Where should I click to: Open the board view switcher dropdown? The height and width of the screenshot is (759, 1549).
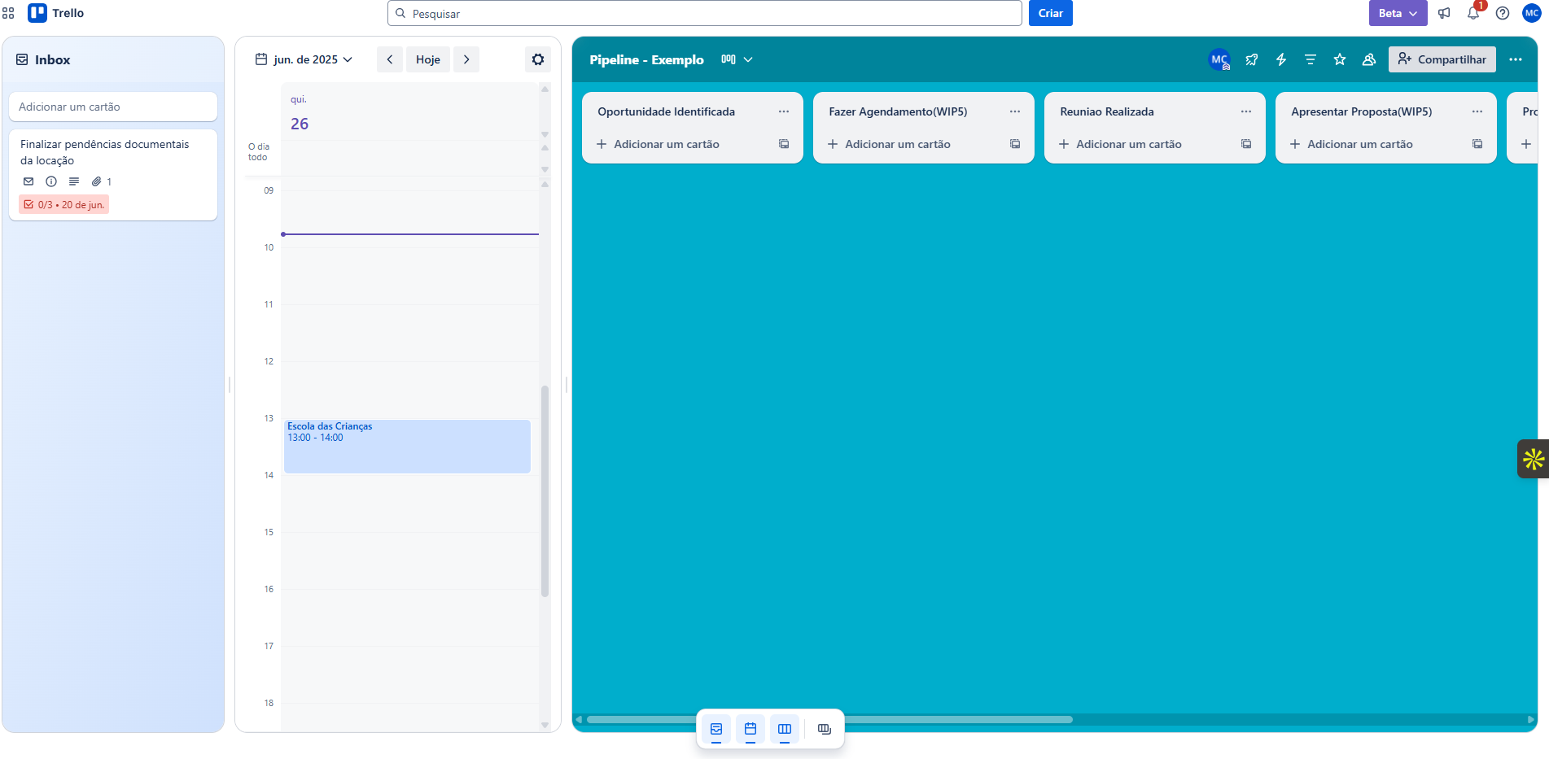click(737, 59)
